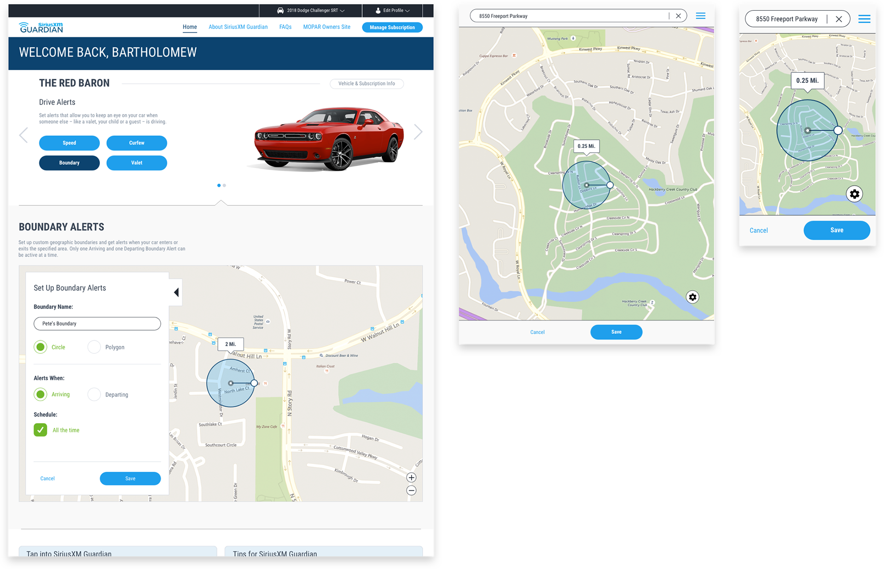This screenshot has width=884, height=569.
Task: Click the Manage Subscription button
Action: pos(392,28)
